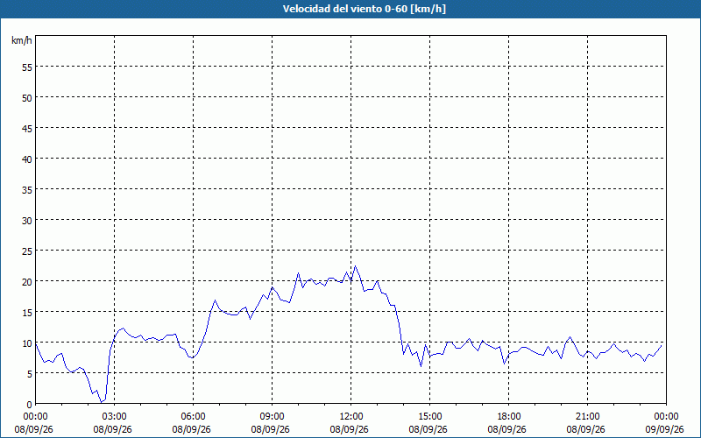This screenshot has width=701, height=438.
Task: Click the 08/09/26 date under 12:00
Action: click(x=349, y=429)
